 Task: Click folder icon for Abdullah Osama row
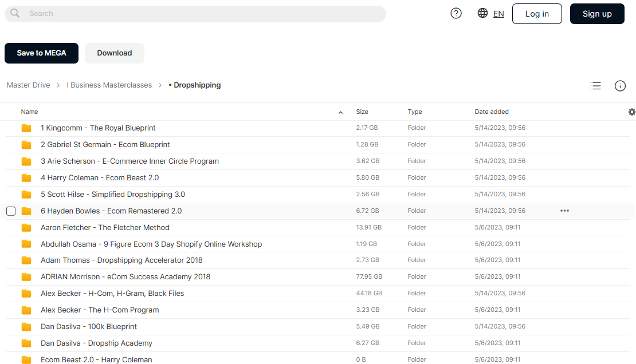click(26, 244)
